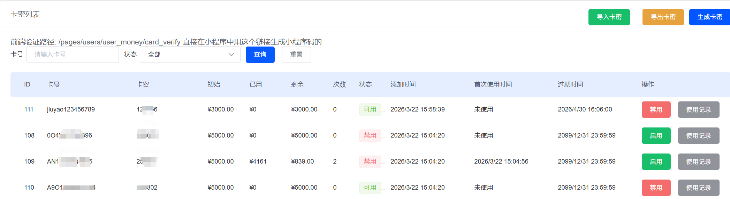
Task: Open 使用记录 for card ID 109
Action: pos(699,162)
